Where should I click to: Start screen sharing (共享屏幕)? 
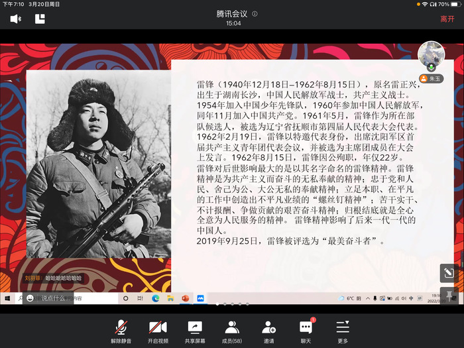tap(195, 329)
